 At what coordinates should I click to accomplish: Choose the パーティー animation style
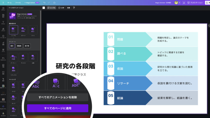point(13,57)
